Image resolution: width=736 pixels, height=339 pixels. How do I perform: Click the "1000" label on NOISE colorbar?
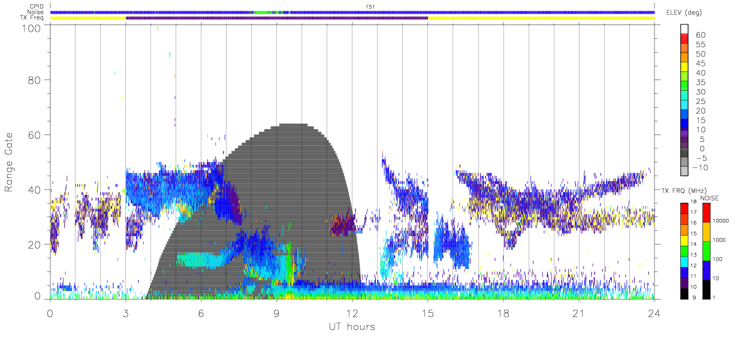(720, 240)
